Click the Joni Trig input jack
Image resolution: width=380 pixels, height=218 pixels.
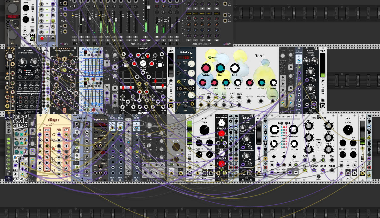coord(209,97)
